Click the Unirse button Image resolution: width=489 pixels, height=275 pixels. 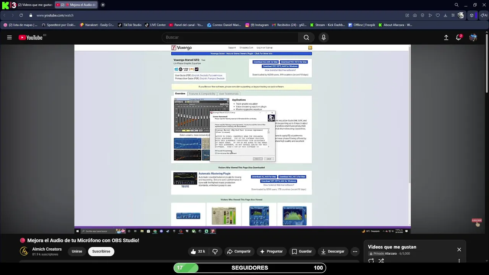coord(77,251)
